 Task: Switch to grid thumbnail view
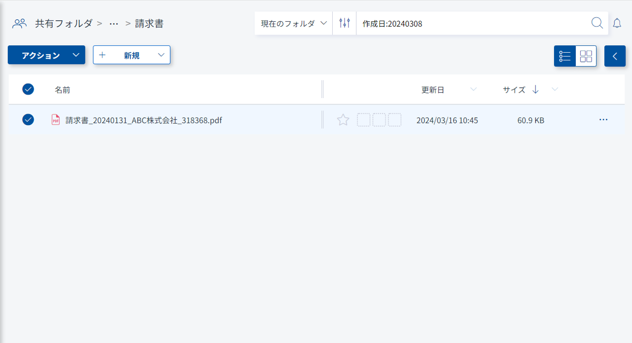[x=586, y=56]
